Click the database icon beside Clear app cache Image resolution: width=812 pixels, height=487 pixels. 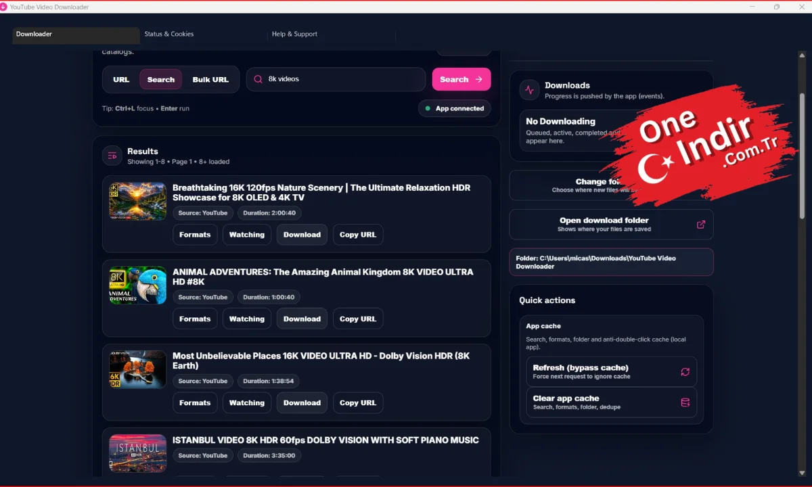(685, 402)
